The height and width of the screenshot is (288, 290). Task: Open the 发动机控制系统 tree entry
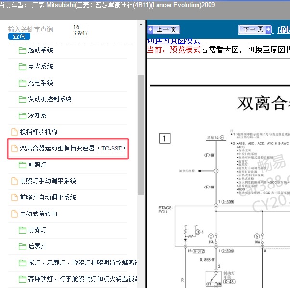50,100
